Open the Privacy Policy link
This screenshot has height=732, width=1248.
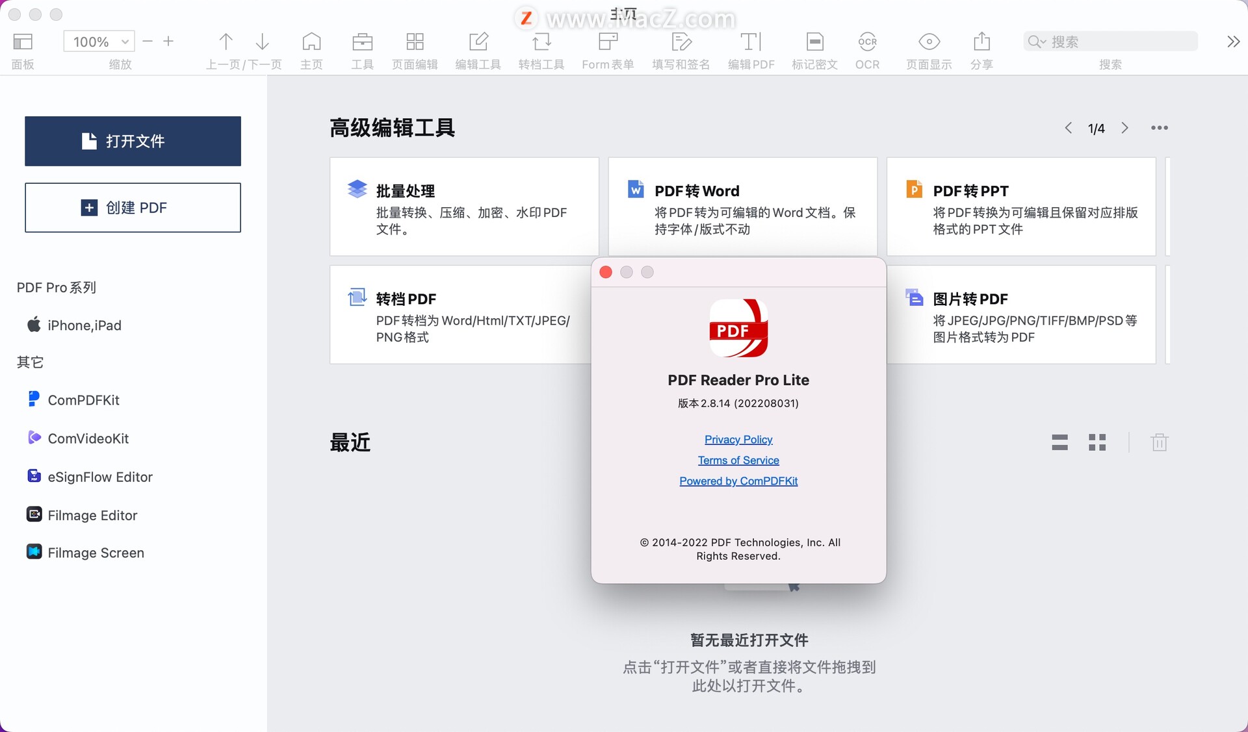tap(738, 439)
